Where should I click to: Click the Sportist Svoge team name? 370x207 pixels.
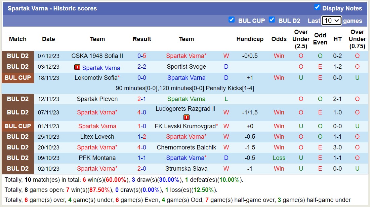pos(187,67)
